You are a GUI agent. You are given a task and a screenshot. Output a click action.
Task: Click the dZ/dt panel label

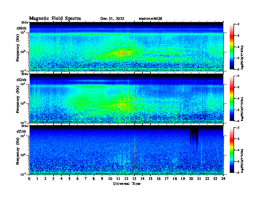[21, 131]
